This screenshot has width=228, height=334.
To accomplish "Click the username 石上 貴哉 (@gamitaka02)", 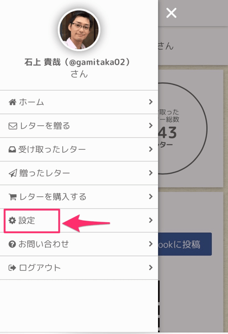I will point(77,62).
